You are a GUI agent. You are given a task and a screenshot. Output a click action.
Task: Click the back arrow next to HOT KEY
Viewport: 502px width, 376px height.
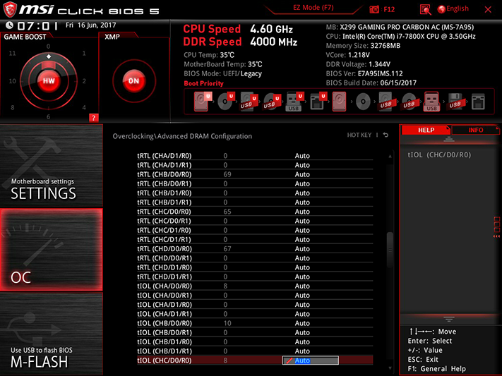386,135
